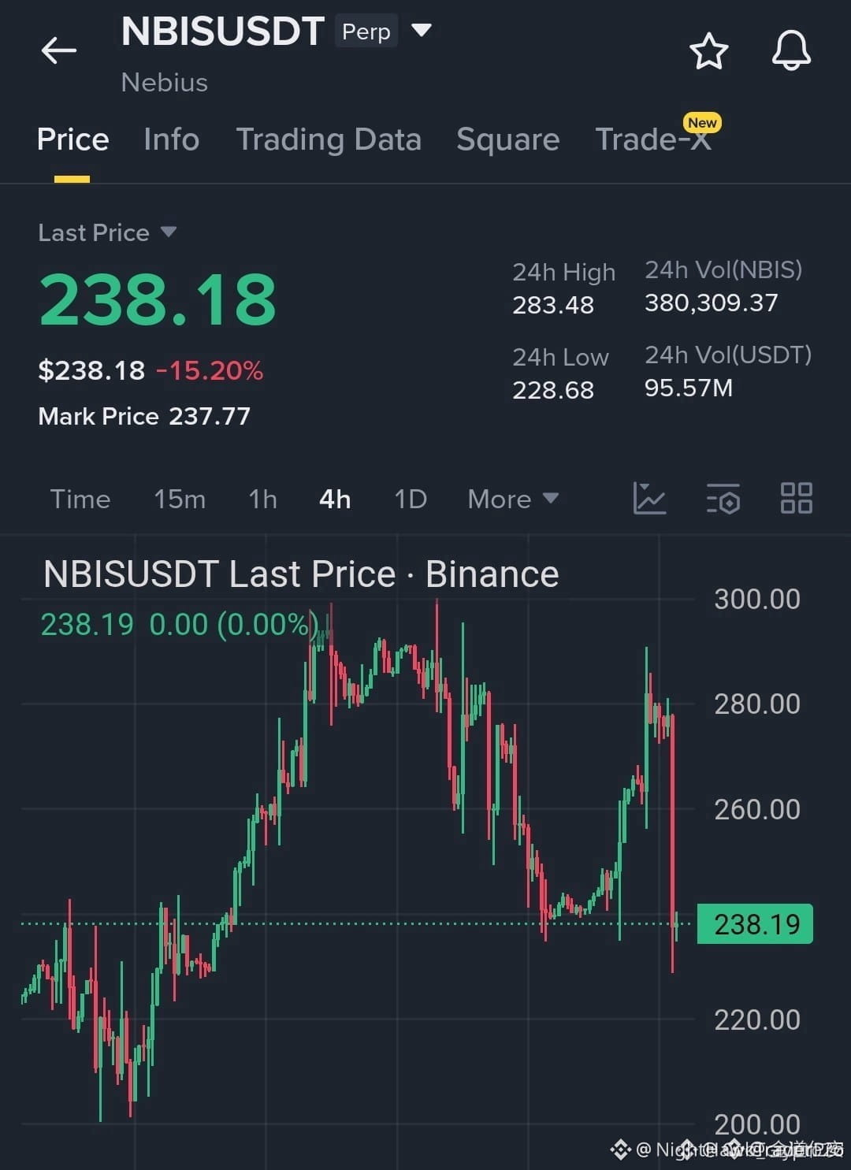This screenshot has width=851, height=1170.
Task: Tap the NBISUSDT Last Price · Binance title
Action: (301, 574)
